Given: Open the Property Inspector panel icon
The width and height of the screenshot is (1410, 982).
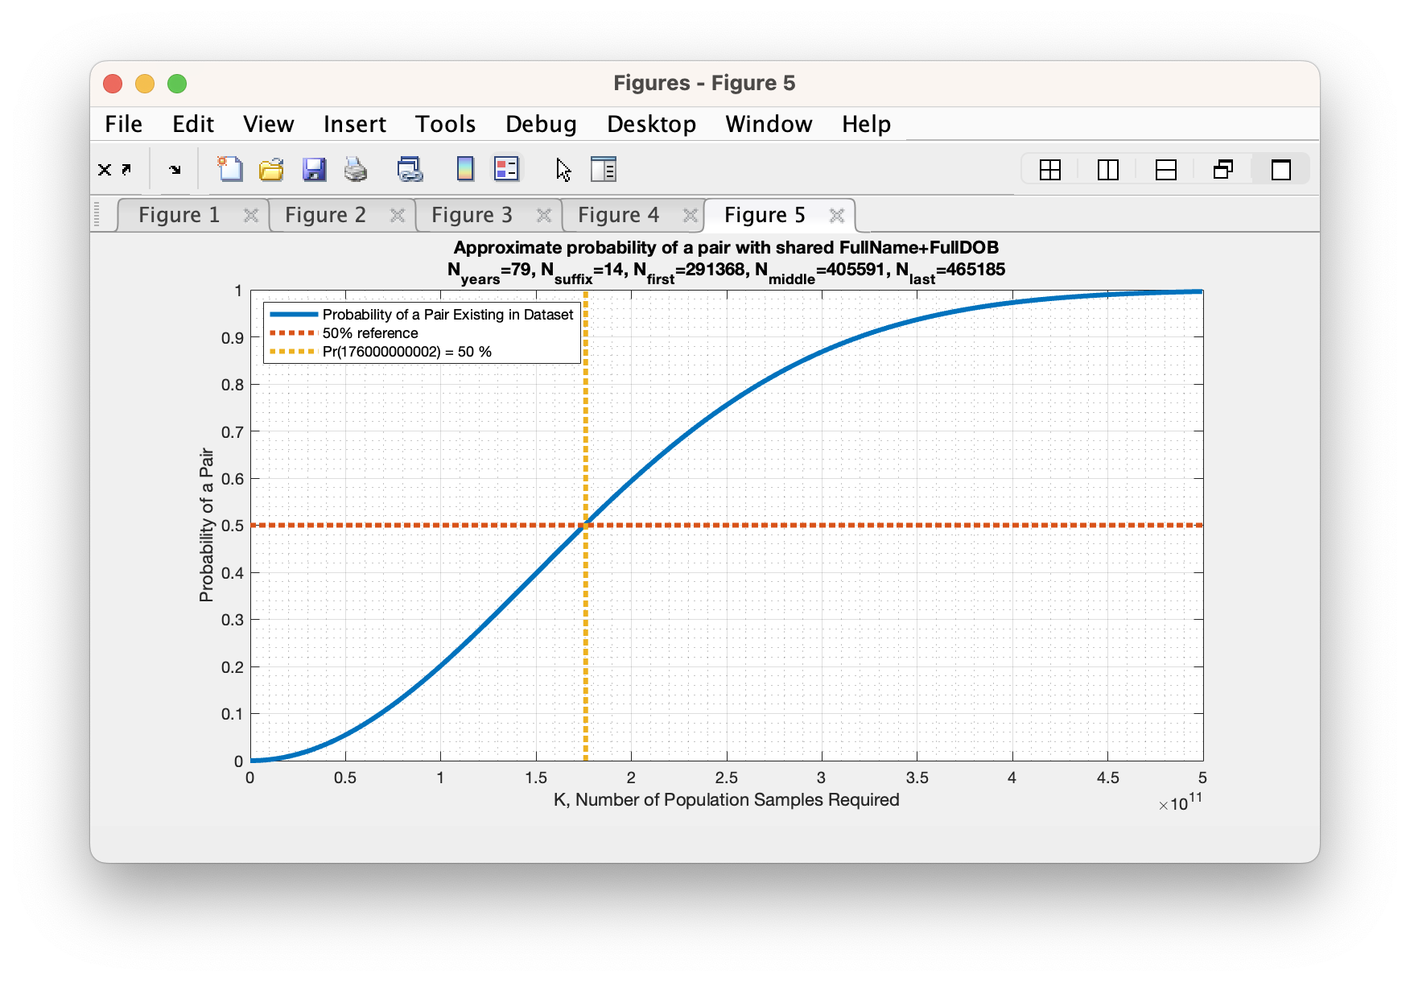Looking at the screenshot, I should pos(603,169).
